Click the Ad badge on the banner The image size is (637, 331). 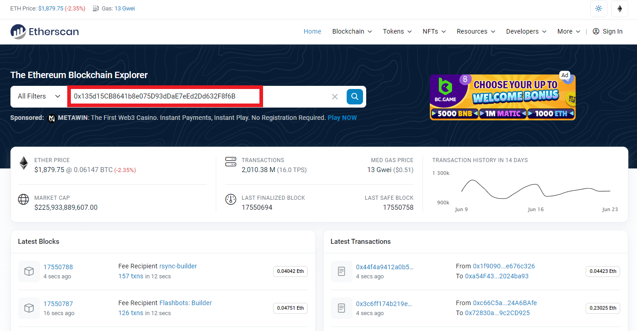564,75
